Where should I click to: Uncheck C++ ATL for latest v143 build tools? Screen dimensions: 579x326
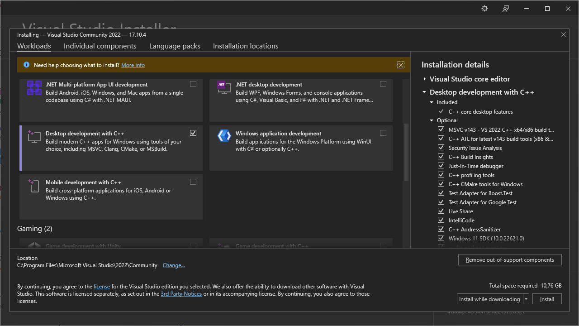click(441, 139)
